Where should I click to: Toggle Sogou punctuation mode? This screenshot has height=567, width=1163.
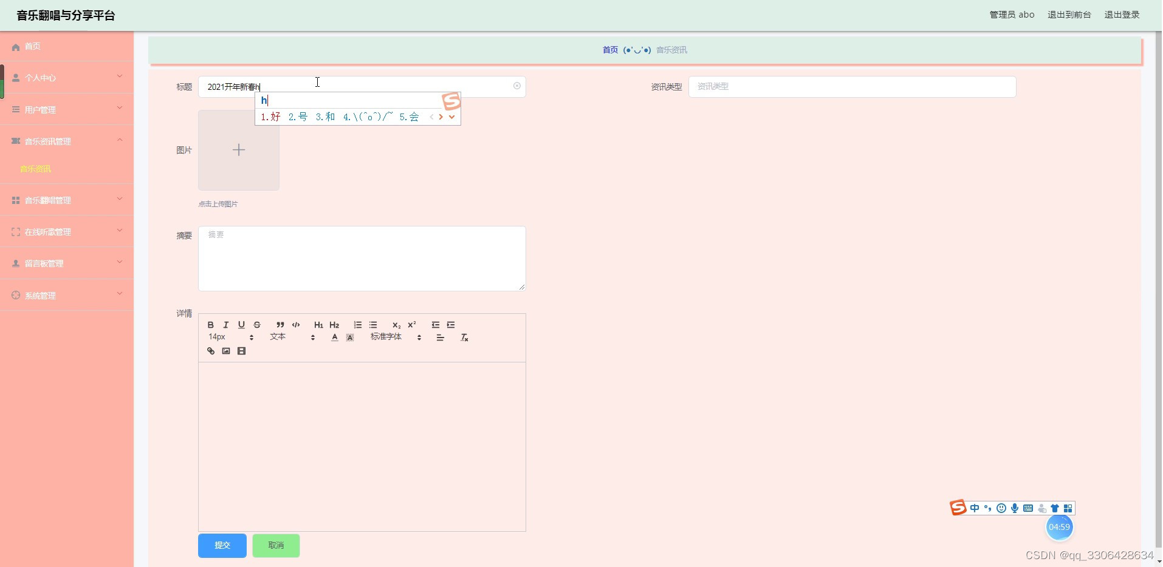(988, 508)
